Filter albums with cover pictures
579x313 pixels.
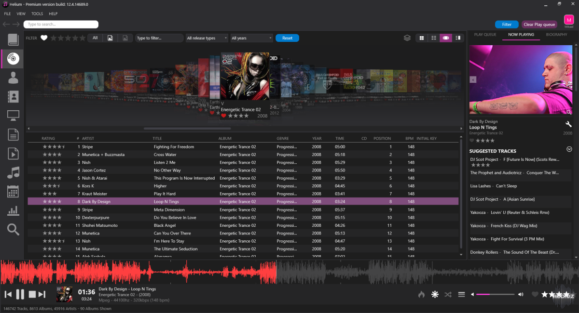(110, 38)
